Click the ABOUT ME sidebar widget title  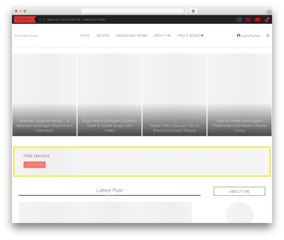pos(239,191)
